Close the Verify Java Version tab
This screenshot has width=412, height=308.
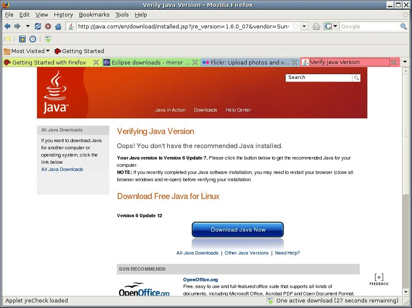tap(394, 62)
